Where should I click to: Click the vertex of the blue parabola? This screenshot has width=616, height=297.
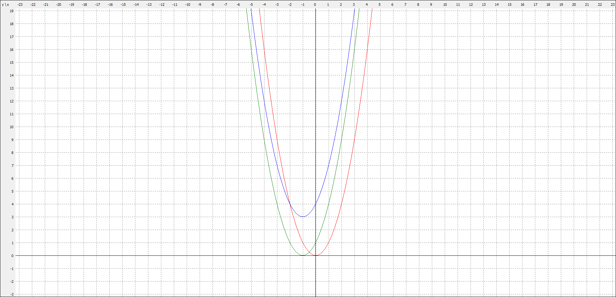point(303,217)
